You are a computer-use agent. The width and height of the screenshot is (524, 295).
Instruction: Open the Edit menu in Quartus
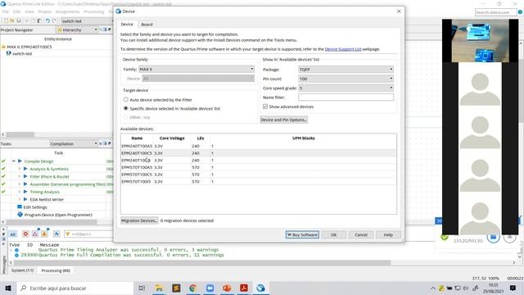[16, 11]
